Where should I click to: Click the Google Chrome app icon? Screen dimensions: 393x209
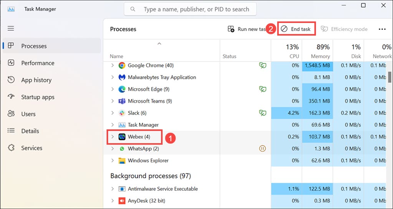pyautogui.click(x=122, y=66)
